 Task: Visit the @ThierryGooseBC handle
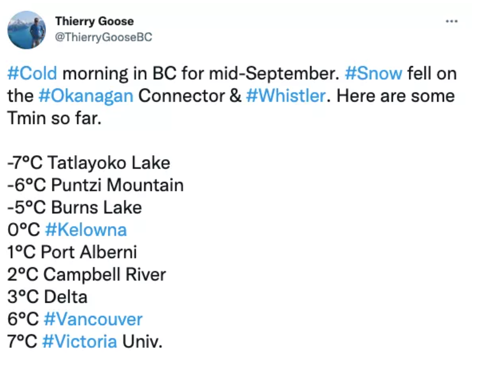pos(103,37)
